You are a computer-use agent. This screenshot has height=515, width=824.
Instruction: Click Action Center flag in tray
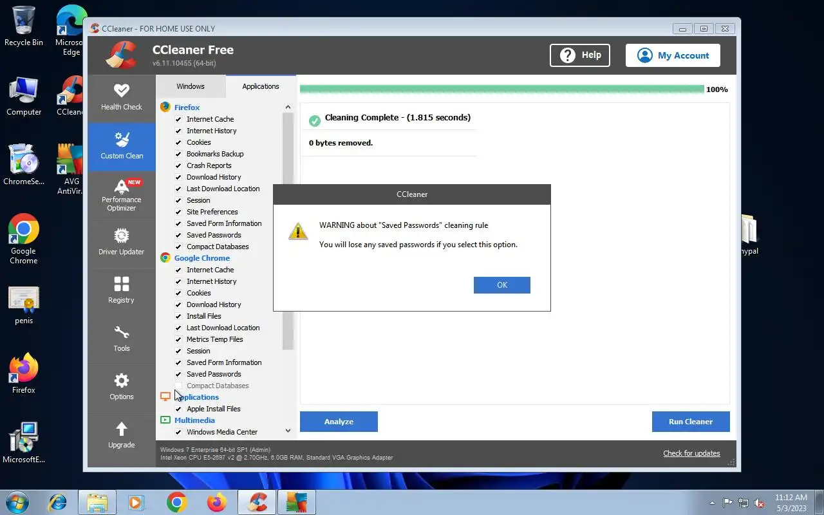click(x=728, y=503)
